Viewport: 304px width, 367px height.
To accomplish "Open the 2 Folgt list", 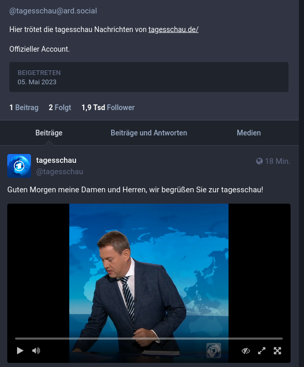I will coord(59,108).
